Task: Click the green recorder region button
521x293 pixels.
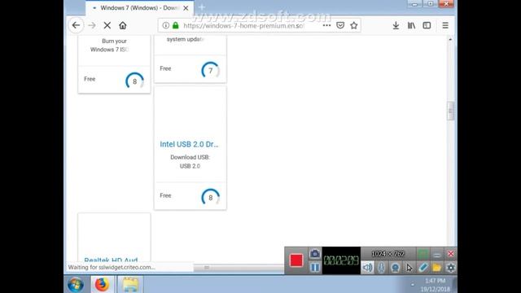Action: (x=423, y=254)
